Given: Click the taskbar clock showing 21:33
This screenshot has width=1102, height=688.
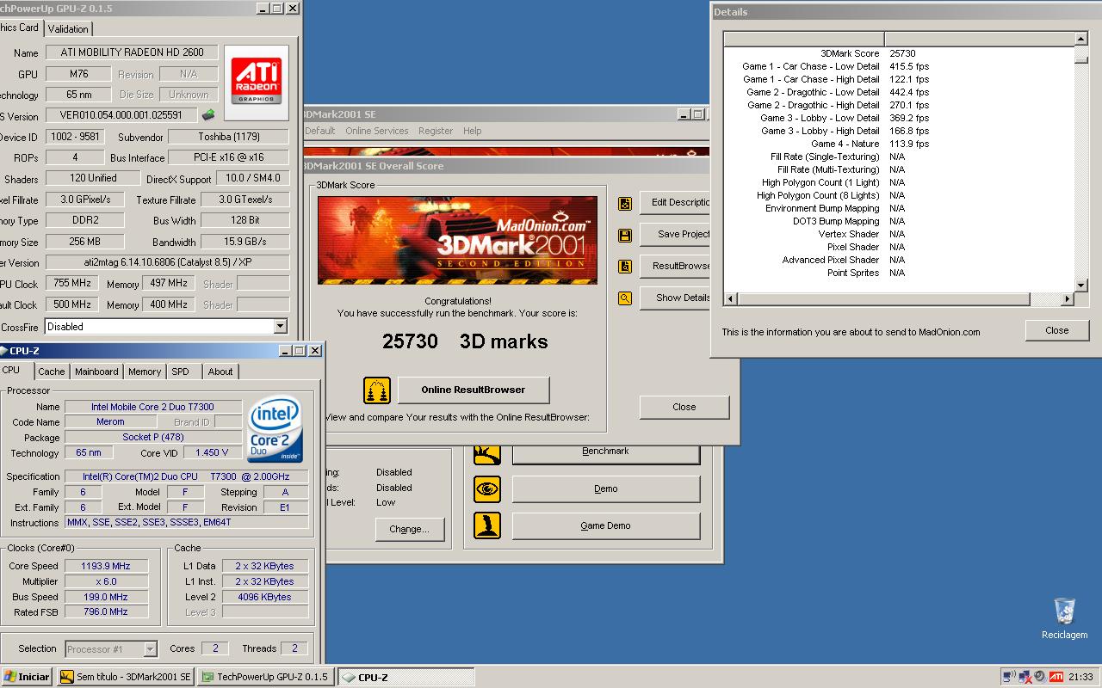Looking at the screenshot, I should coord(1080,677).
